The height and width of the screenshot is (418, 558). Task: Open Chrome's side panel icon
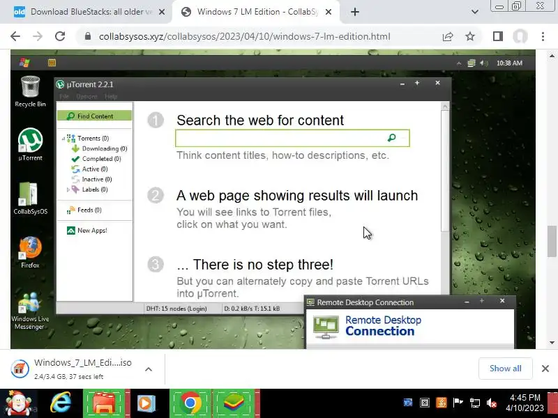[x=498, y=36]
